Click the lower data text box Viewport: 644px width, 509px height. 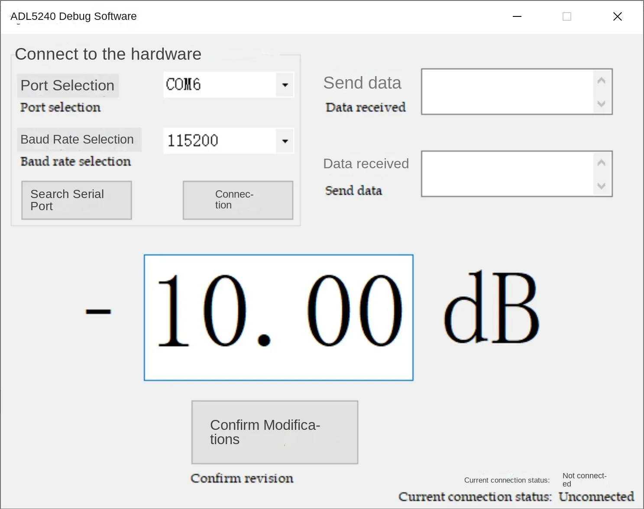click(x=517, y=174)
